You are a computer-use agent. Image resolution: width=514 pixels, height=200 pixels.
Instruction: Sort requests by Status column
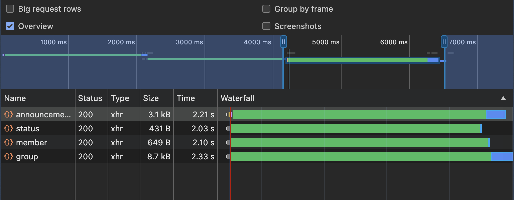(90, 98)
